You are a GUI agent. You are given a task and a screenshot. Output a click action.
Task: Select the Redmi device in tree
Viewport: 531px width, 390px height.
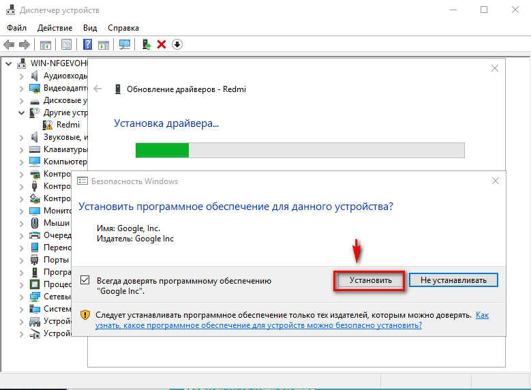point(67,125)
